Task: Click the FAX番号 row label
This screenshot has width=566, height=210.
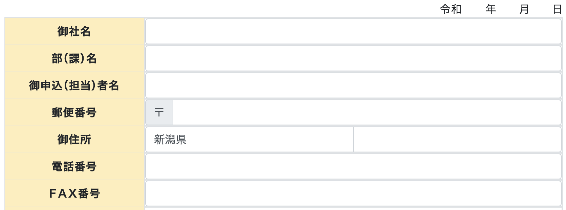Action: (x=74, y=193)
